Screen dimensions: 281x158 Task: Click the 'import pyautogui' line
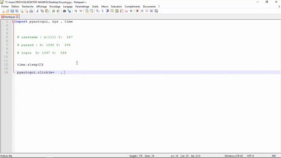(x=44, y=22)
